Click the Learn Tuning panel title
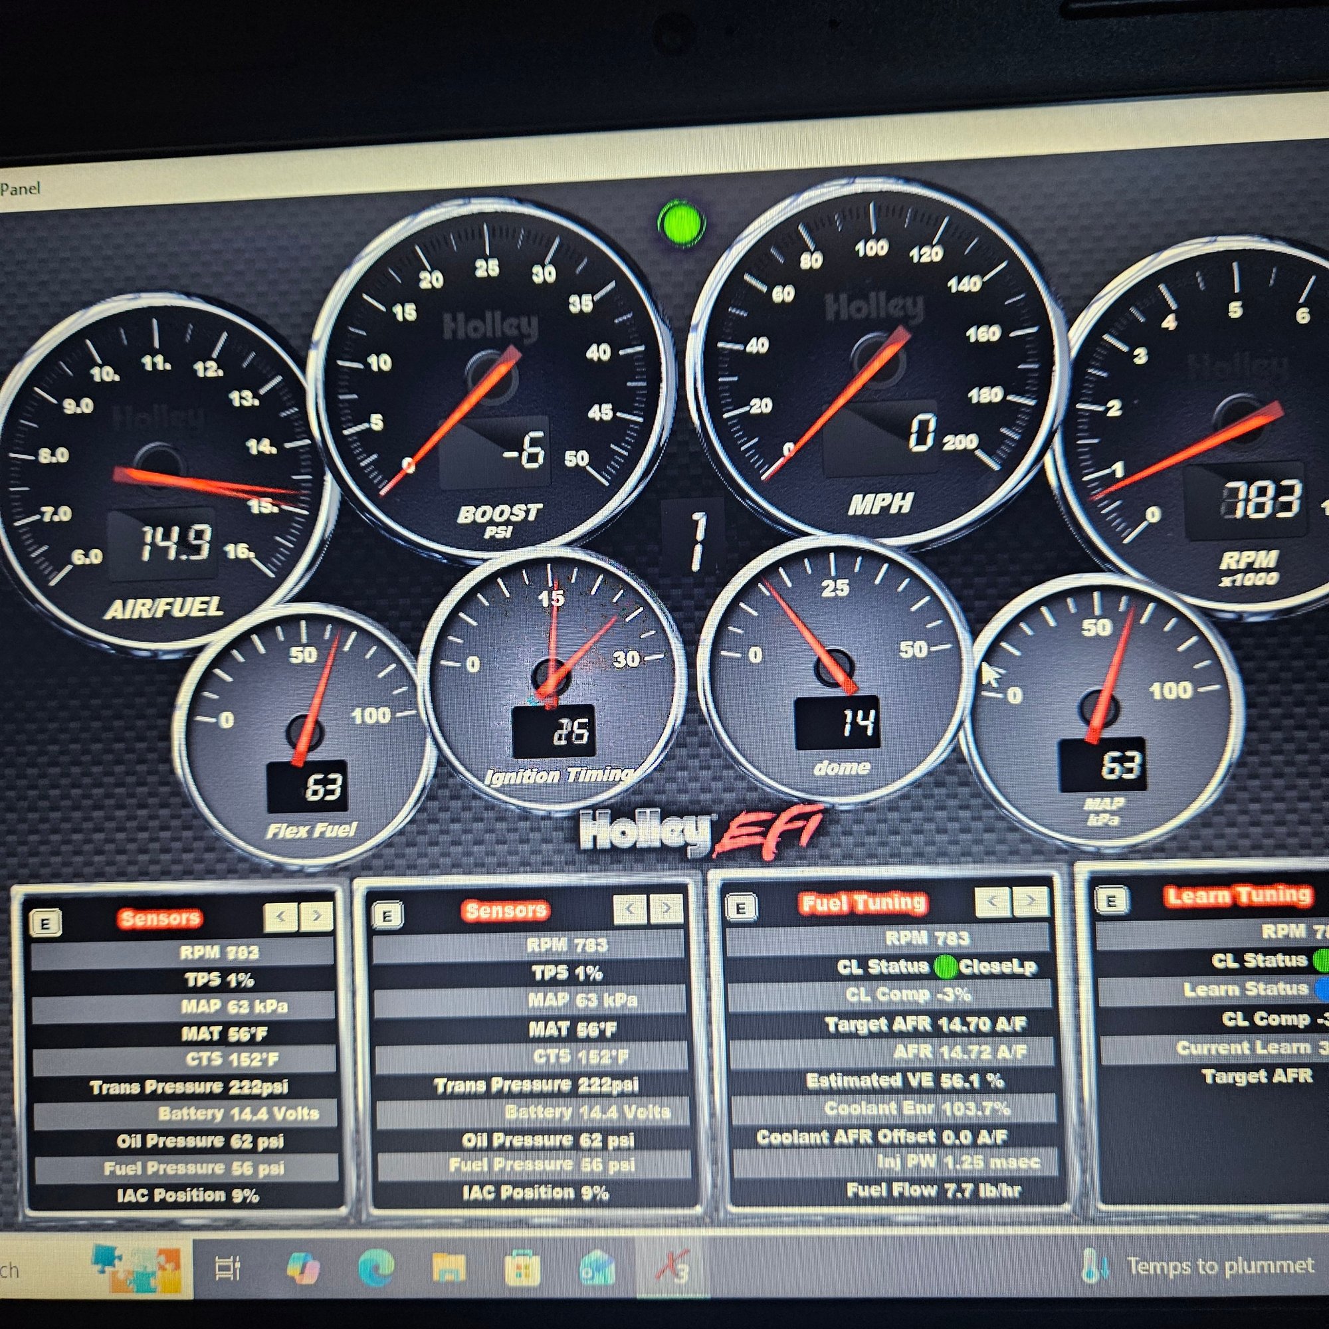The height and width of the screenshot is (1329, 1329). [1238, 896]
